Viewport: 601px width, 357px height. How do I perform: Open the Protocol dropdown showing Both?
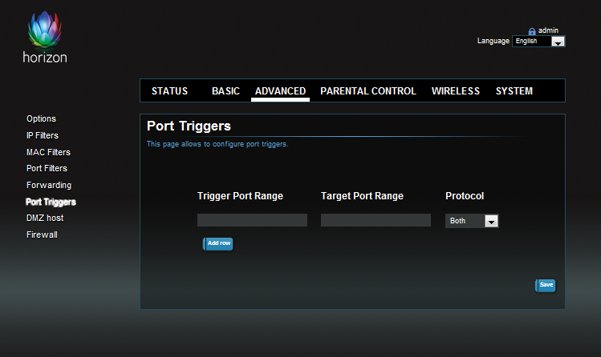pyautogui.click(x=472, y=221)
